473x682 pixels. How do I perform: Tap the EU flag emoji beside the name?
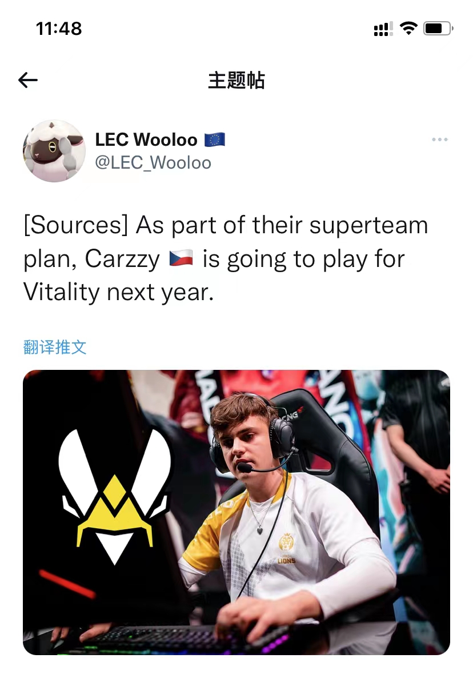(x=215, y=140)
